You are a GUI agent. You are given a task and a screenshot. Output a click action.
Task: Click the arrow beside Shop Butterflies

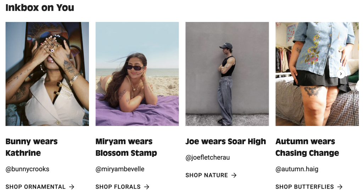(x=340, y=187)
